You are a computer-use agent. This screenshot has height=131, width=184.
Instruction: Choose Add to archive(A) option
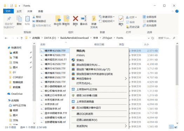click(88, 65)
